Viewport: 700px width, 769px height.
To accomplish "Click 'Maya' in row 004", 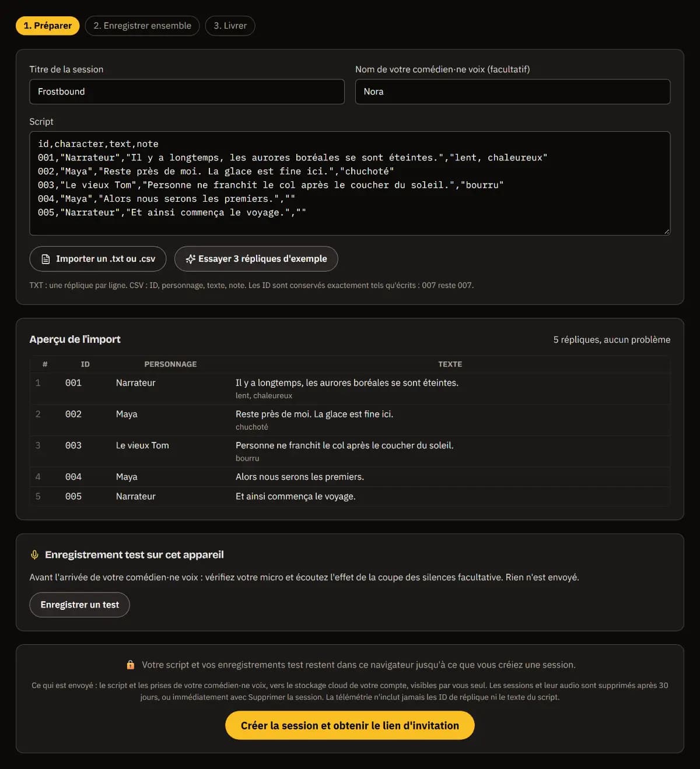I will pos(127,477).
